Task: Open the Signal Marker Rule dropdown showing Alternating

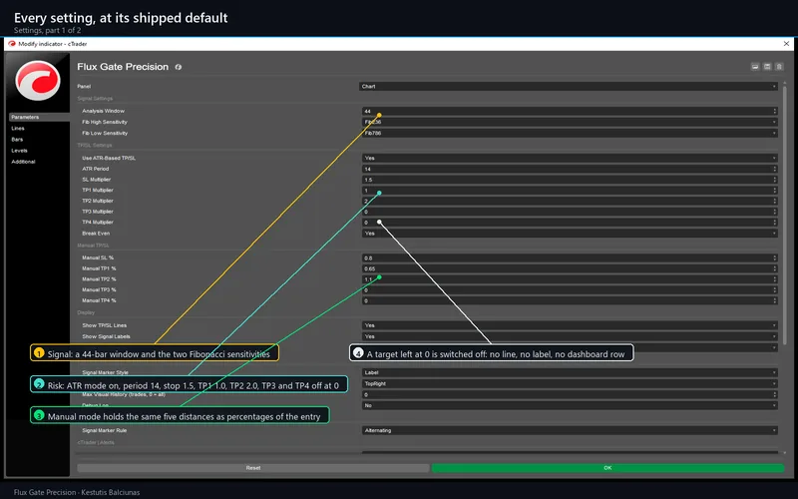Action: (x=570, y=431)
